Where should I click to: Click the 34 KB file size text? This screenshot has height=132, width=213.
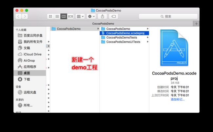(175, 83)
